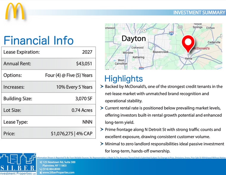
Task: Select the Price row showing $1,076,275
Action: 48,133
